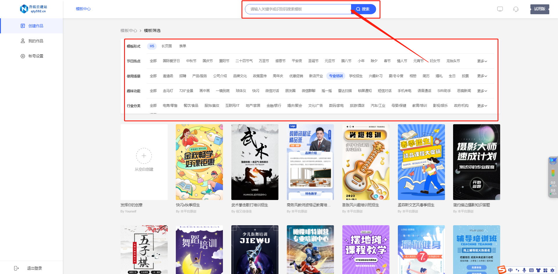Open customer service headset icon
558x274 pixels.
[x=516, y=9]
